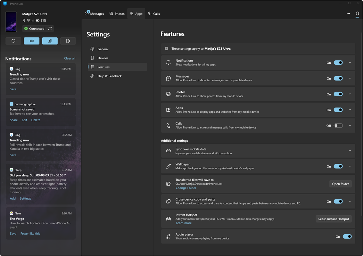Click the phone wallpaper thumbnail image
Viewport: 363px width, 256px height.
coord(11,22)
